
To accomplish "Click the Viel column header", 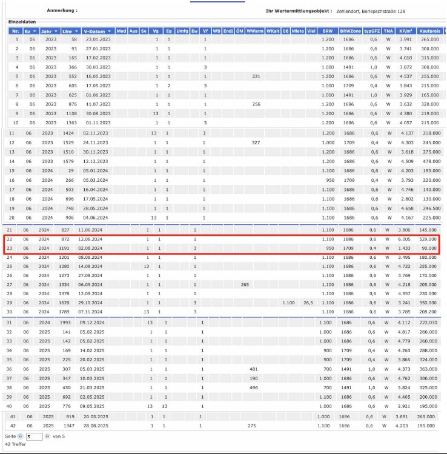I will (311, 31).
